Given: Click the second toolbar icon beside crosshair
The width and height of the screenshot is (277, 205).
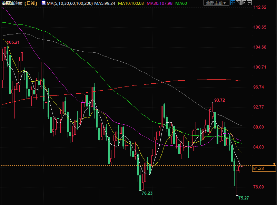Looking at the screenshot, I should 239,3.
